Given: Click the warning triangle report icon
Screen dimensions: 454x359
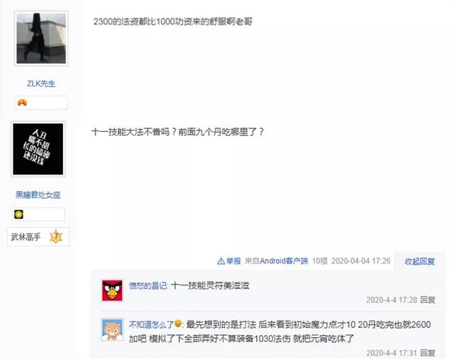Looking at the screenshot, I should 221,261.
